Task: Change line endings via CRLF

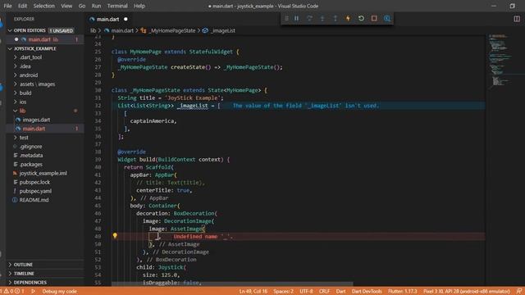Action: [324, 292]
